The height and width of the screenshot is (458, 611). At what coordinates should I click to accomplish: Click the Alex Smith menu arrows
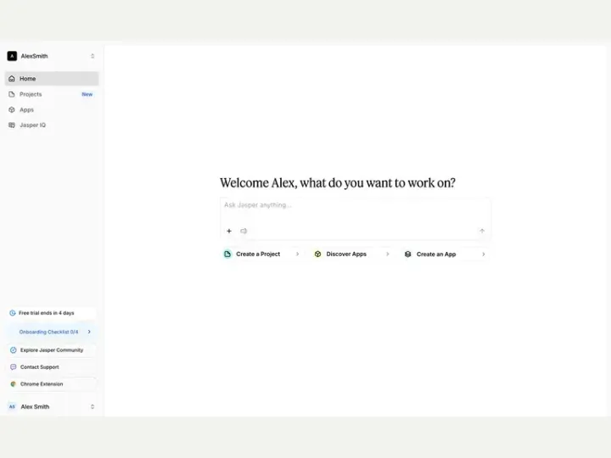[x=92, y=406]
